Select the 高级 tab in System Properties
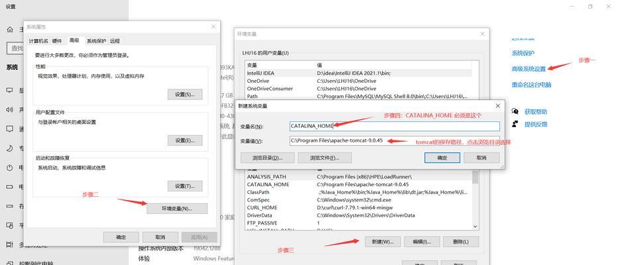The height and width of the screenshot is (265, 618). (74, 40)
